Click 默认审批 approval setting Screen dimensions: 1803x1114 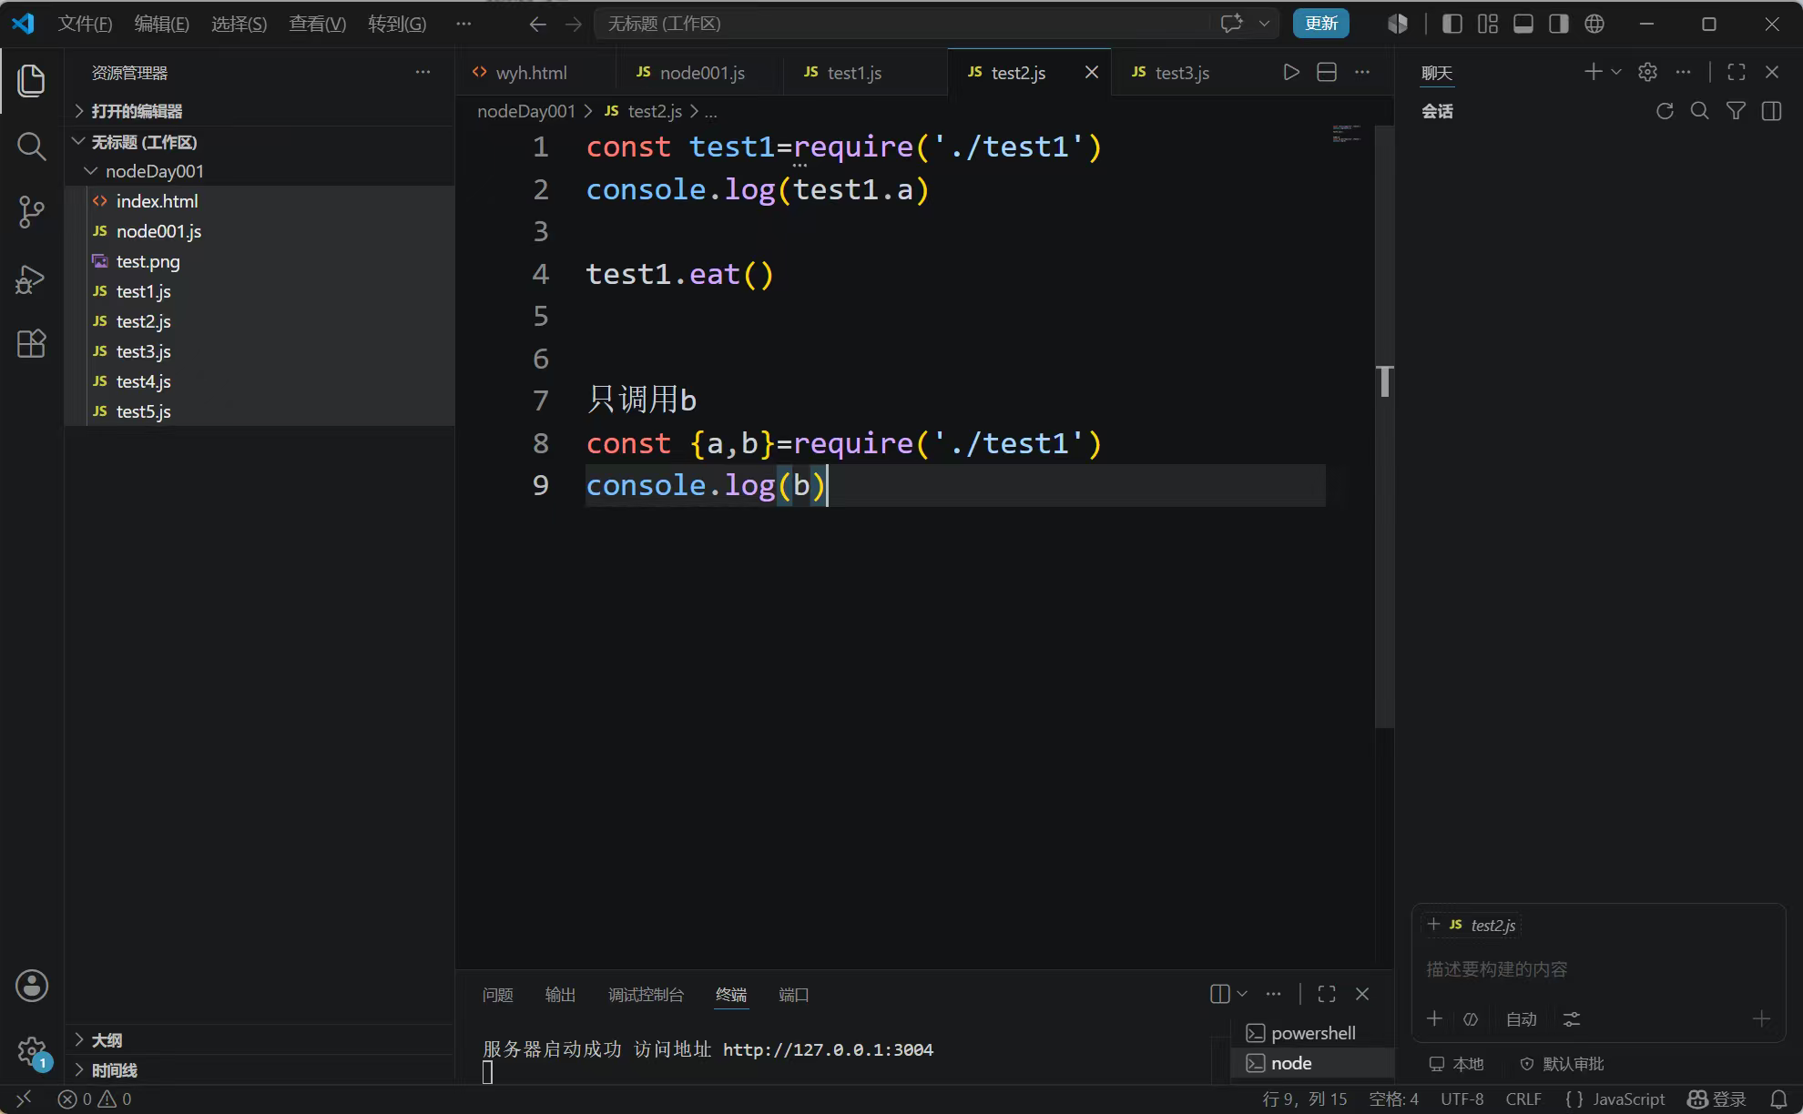pyautogui.click(x=1563, y=1064)
